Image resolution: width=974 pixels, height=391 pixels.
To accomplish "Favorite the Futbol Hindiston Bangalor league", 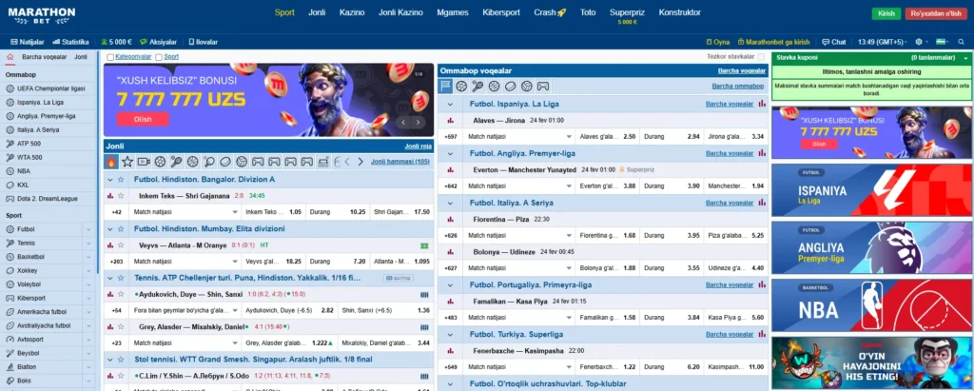I will [121, 180].
